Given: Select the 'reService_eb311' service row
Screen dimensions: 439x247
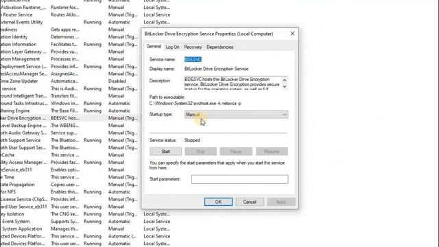Looking at the screenshot, I should [71, 169].
